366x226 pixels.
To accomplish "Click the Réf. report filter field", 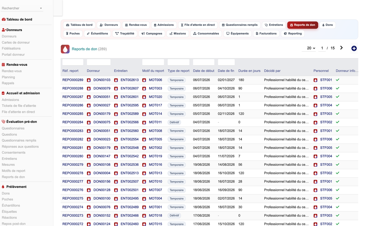I will [x=73, y=62].
